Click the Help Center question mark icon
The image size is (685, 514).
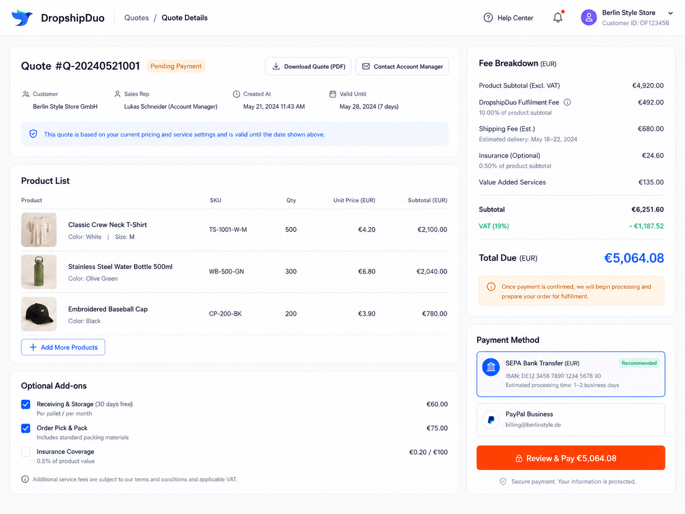(x=488, y=18)
